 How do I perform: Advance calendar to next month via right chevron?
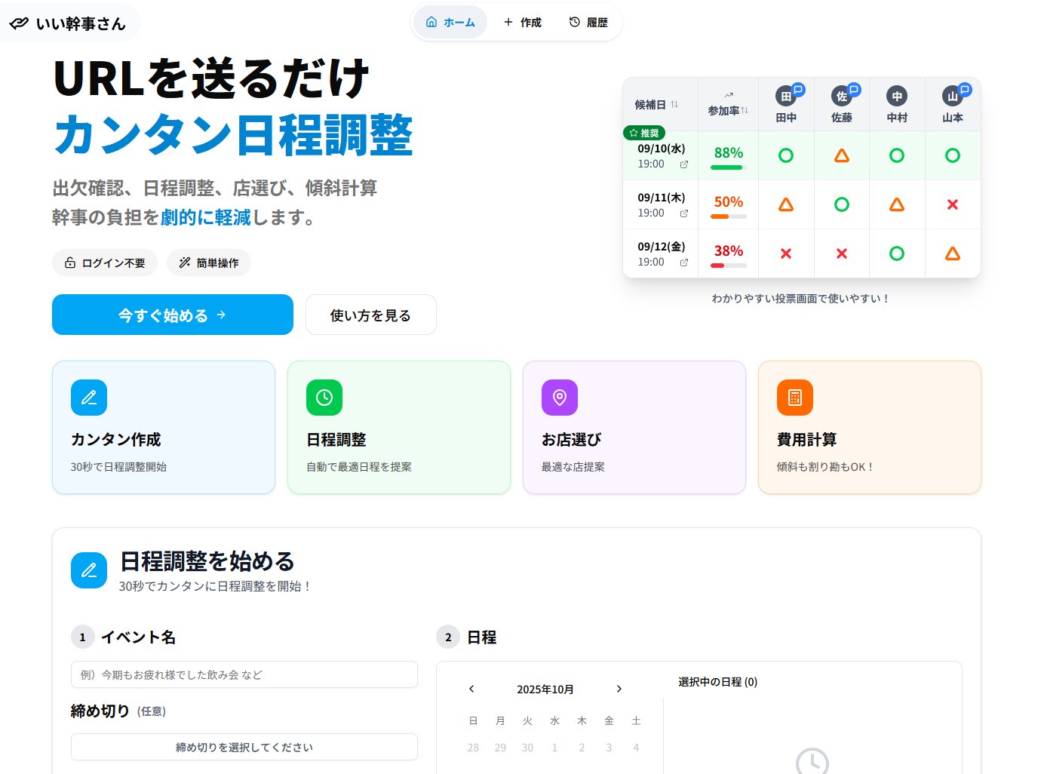(x=619, y=689)
